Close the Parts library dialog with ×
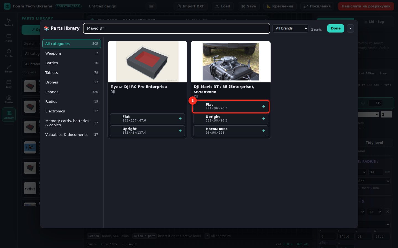This screenshot has width=398, height=248. point(350,28)
